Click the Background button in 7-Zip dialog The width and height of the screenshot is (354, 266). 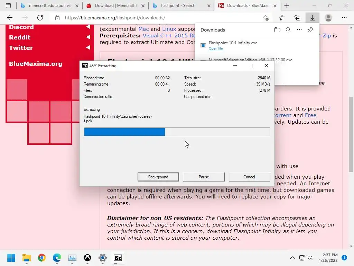pos(158,177)
